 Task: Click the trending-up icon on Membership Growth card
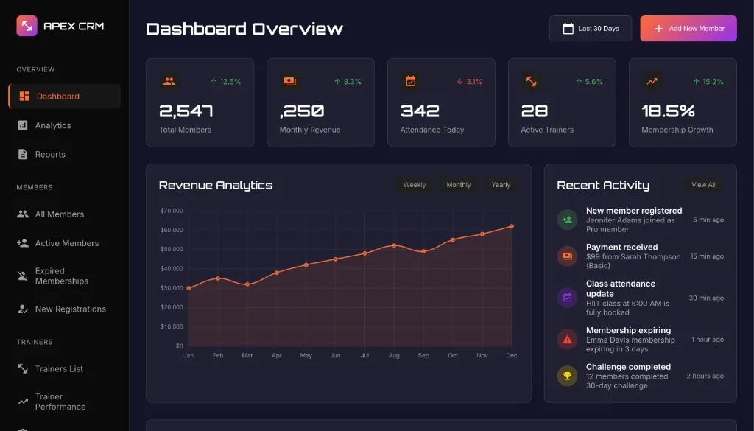[652, 81]
